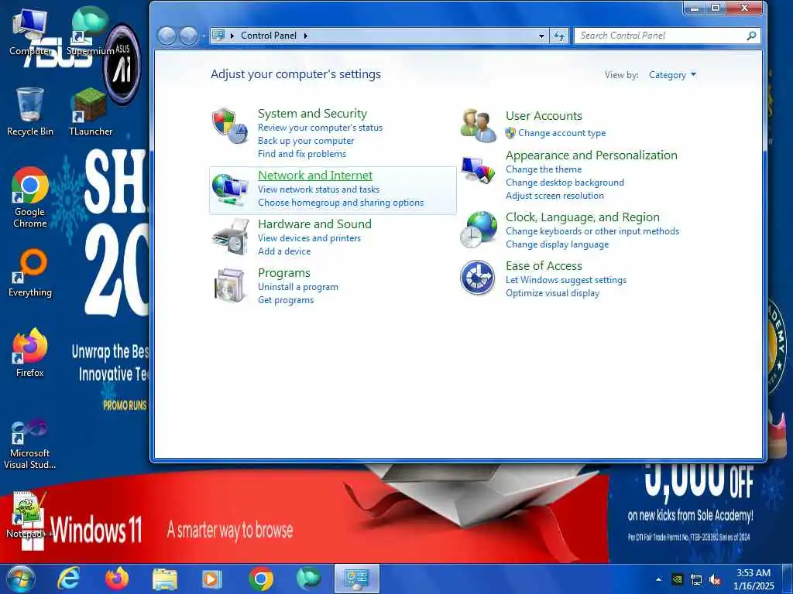Screen dimensions: 793x594
Task: Select the TLauncher desktop icon
Action: pos(91,111)
